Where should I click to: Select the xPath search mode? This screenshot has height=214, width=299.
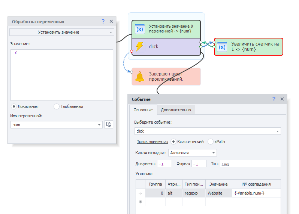(210, 142)
